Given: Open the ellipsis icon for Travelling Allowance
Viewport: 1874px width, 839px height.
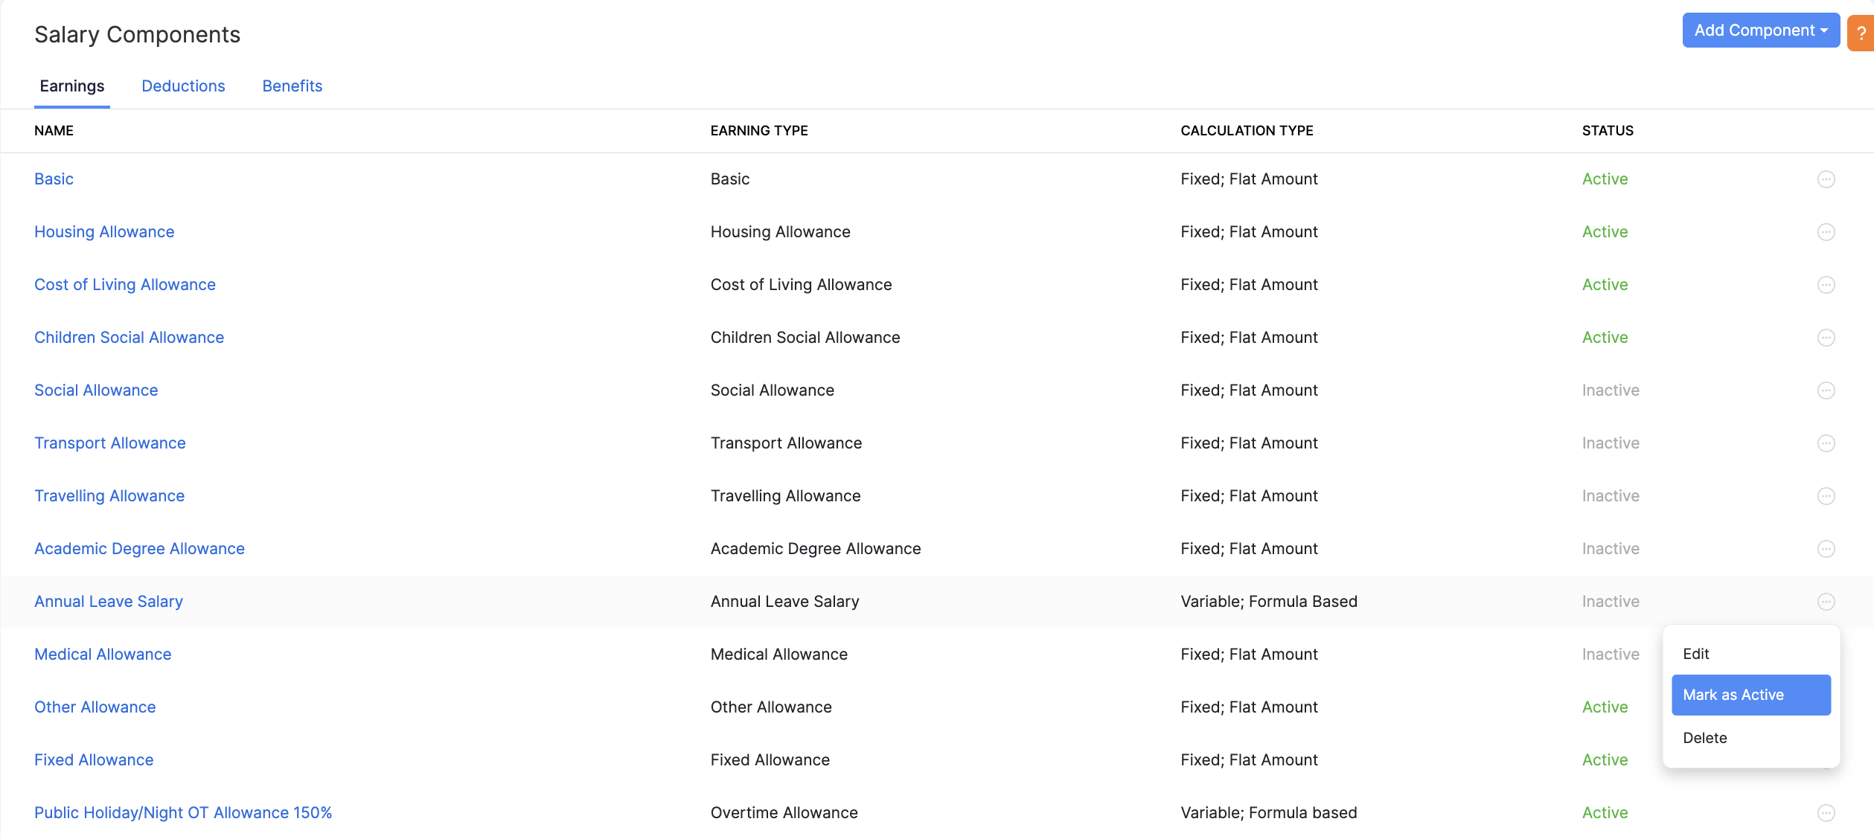Looking at the screenshot, I should (1826, 496).
